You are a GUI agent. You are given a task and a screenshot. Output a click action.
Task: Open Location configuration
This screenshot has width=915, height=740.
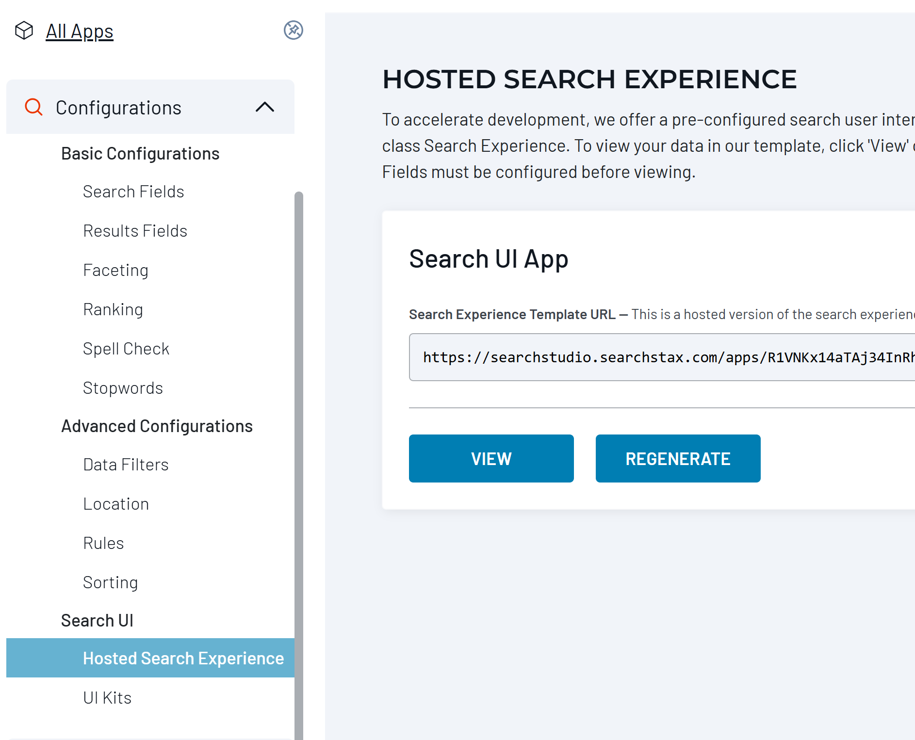pyautogui.click(x=116, y=504)
